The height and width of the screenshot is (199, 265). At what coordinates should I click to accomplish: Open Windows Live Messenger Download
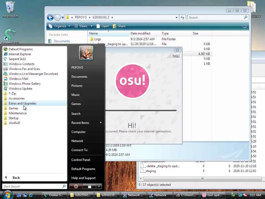(33, 74)
